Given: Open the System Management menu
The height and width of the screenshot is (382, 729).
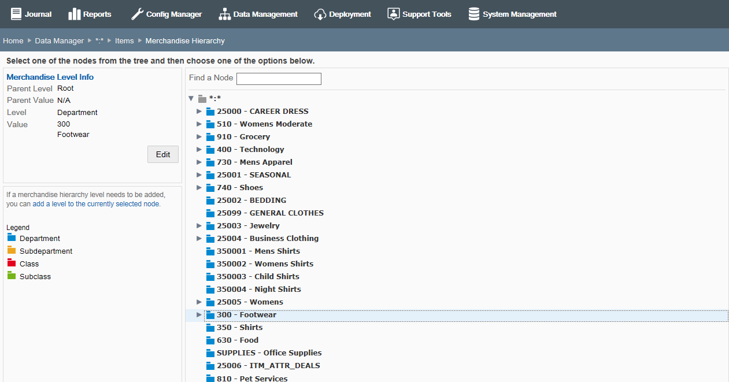Looking at the screenshot, I should click(x=512, y=14).
